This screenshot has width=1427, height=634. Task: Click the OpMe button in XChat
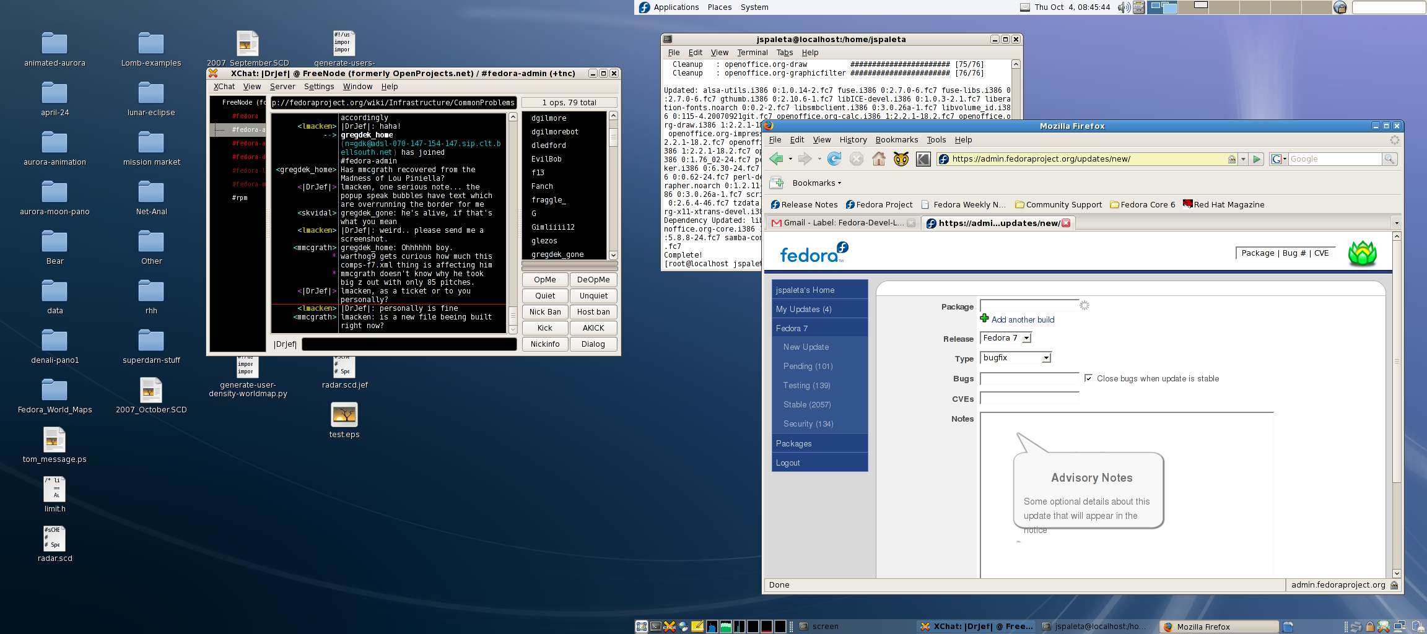pos(545,280)
